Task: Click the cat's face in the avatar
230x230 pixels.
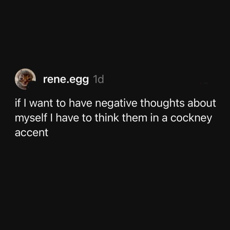Action: tap(25, 79)
